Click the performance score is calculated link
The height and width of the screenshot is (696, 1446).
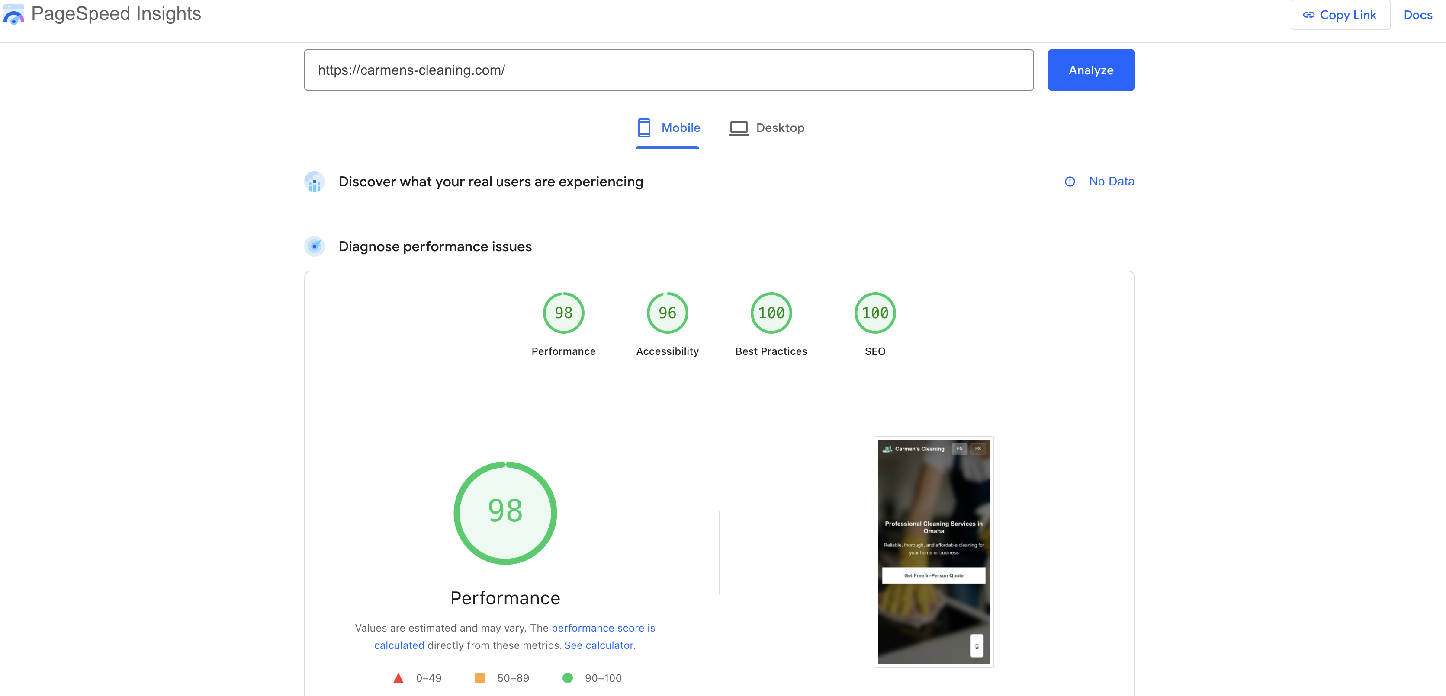pyautogui.click(x=603, y=628)
